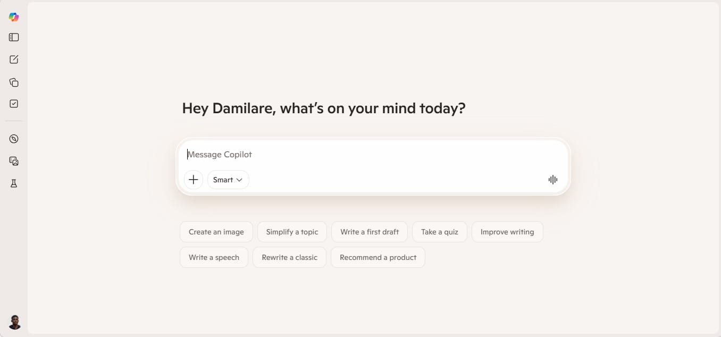Open the Labs flask icon
The height and width of the screenshot is (337, 721).
14,183
